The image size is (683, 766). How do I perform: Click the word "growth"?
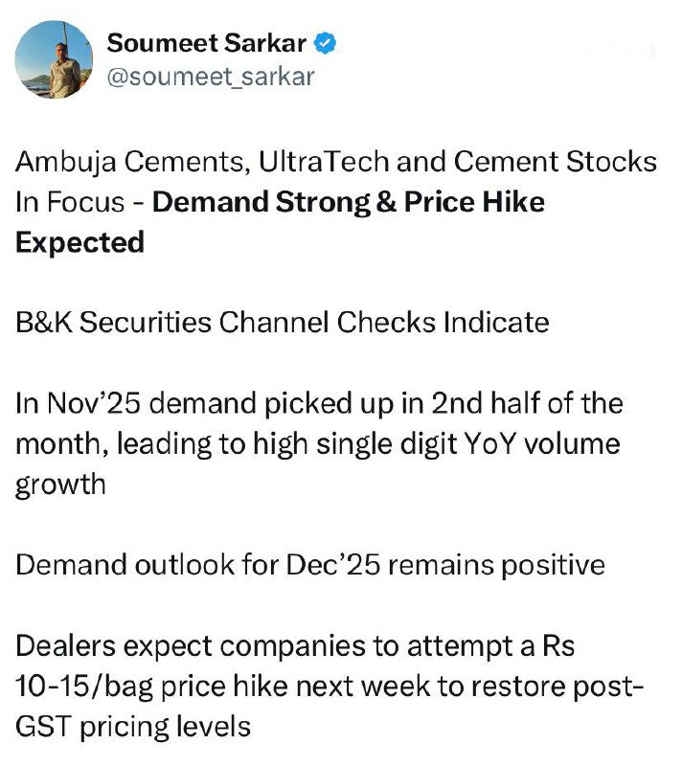click(60, 484)
